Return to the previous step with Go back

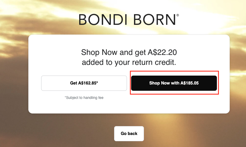pos(129,134)
